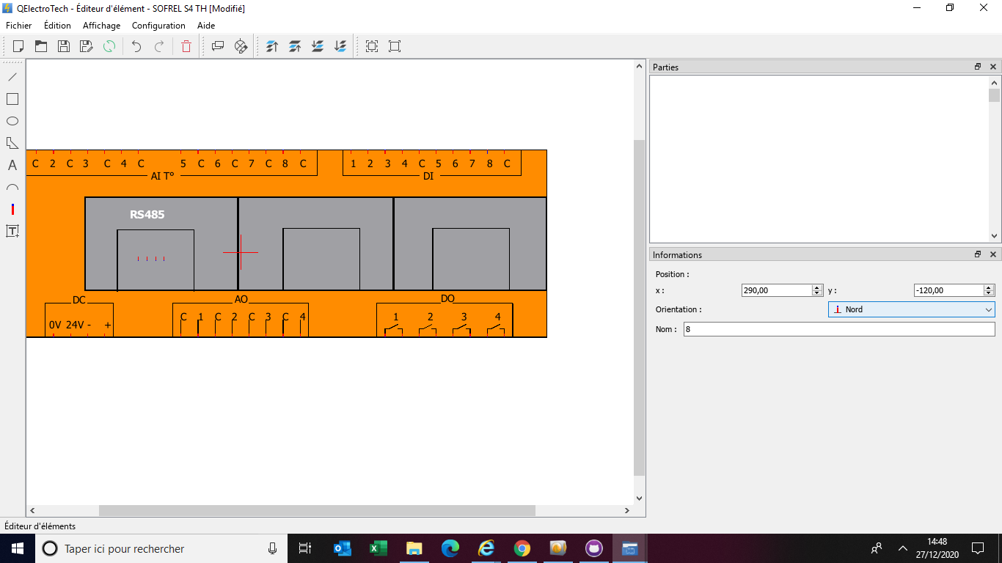Select the line drawing tool
Viewport: 1002px width, 563px height.
12,77
